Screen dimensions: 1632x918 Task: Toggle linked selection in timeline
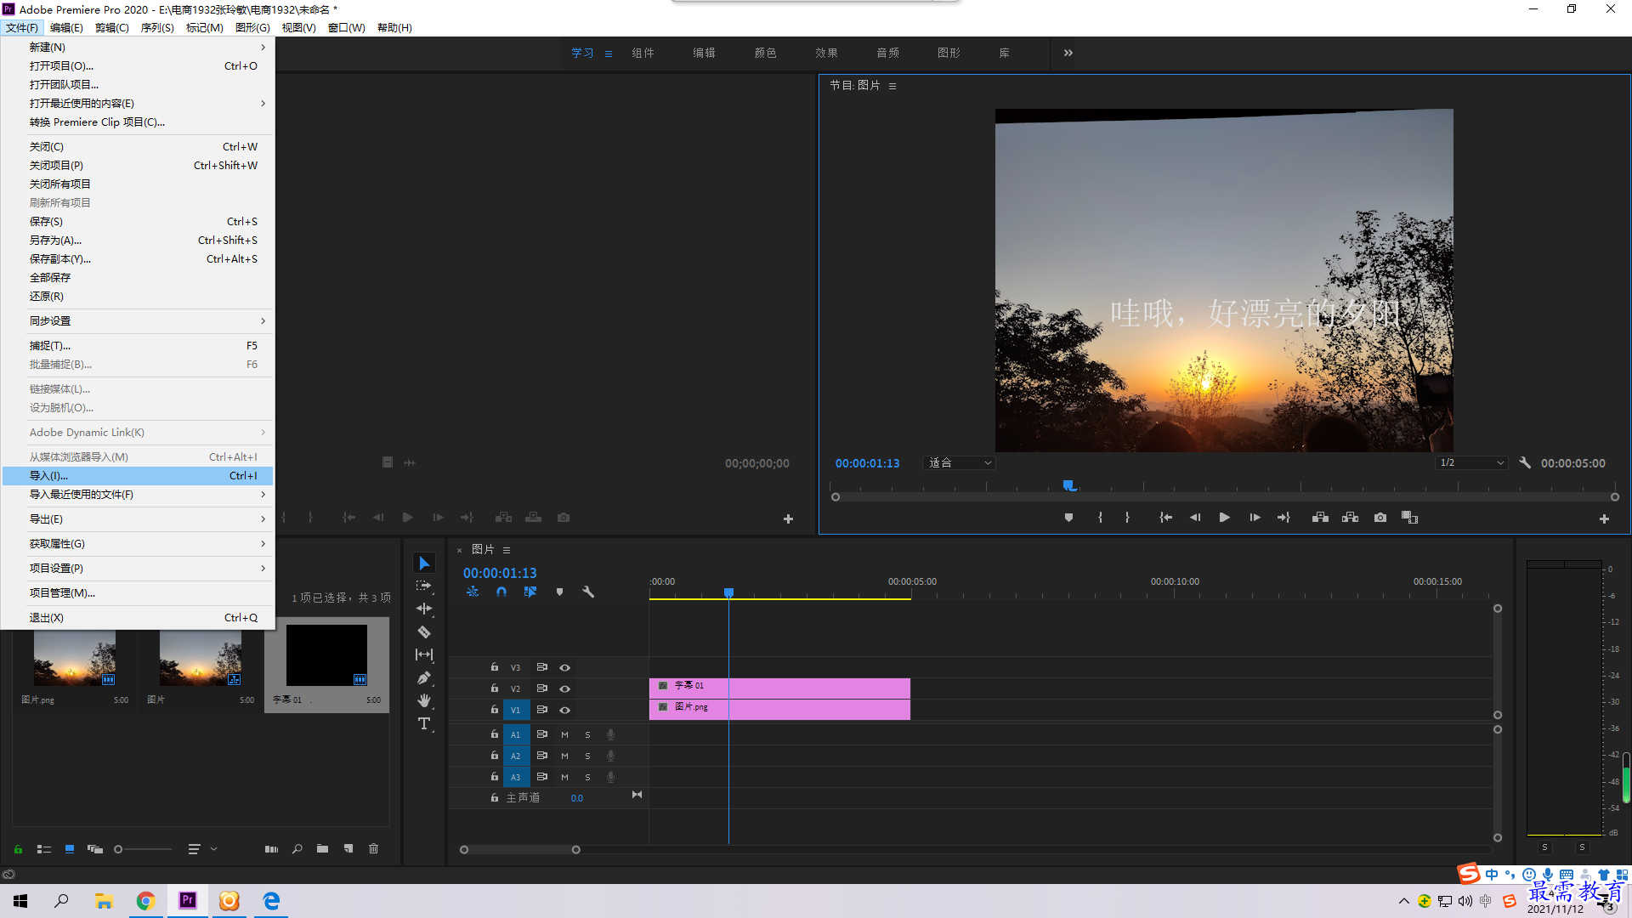tap(530, 592)
